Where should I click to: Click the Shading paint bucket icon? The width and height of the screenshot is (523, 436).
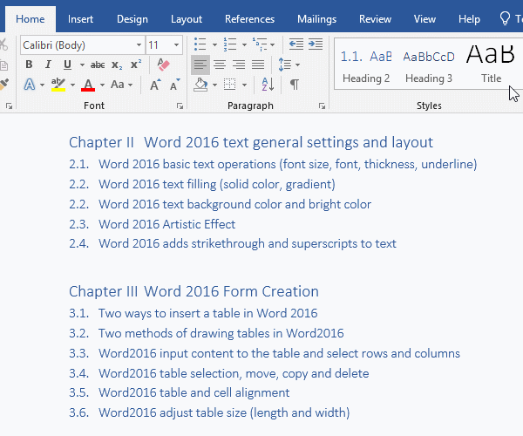coord(200,85)
